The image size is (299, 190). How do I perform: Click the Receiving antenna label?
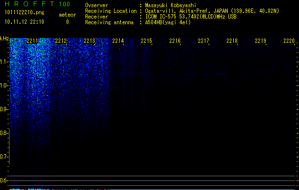point(109,22)
